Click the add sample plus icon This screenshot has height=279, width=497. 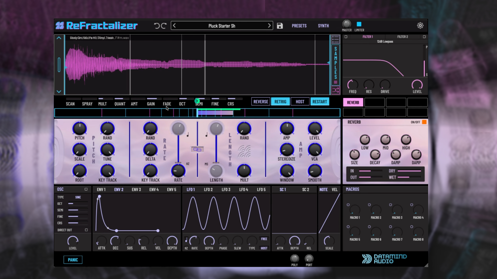(x=335, y=82)
